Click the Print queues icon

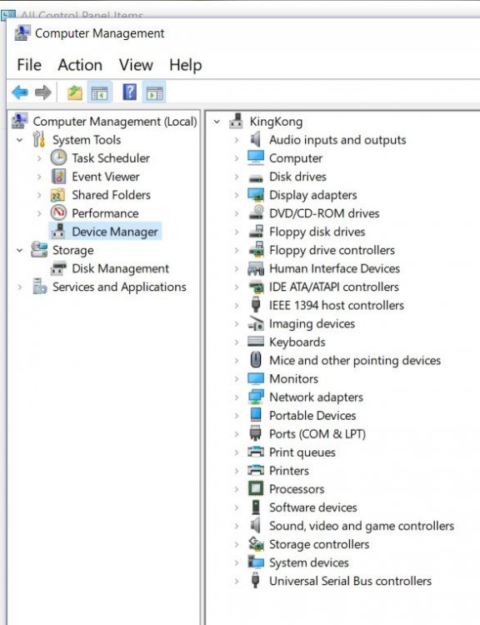tap(256, 452)
